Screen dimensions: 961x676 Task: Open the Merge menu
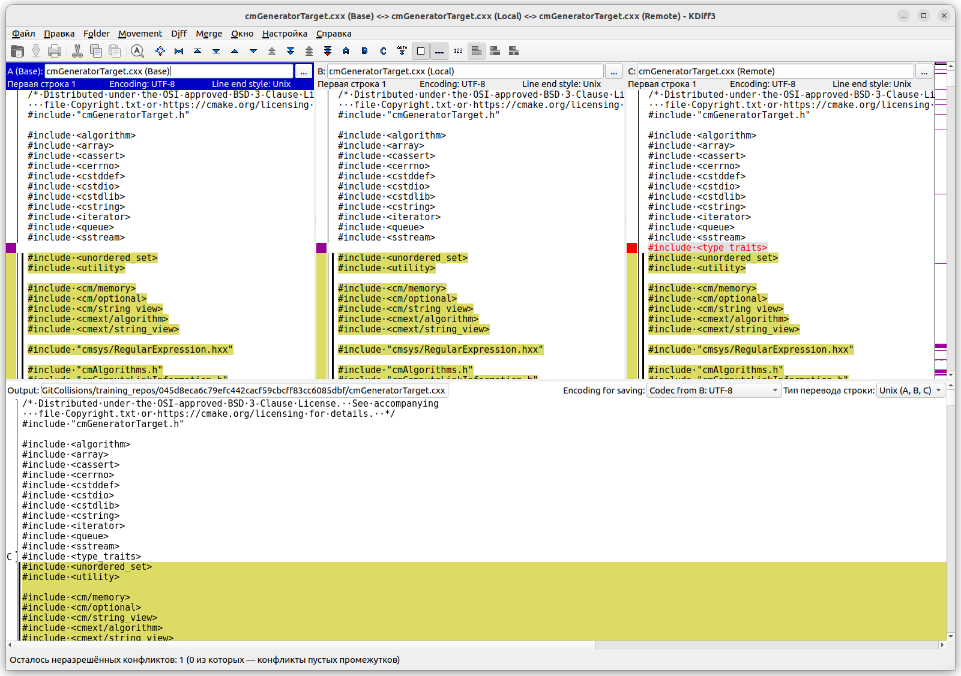coord(208,34)
